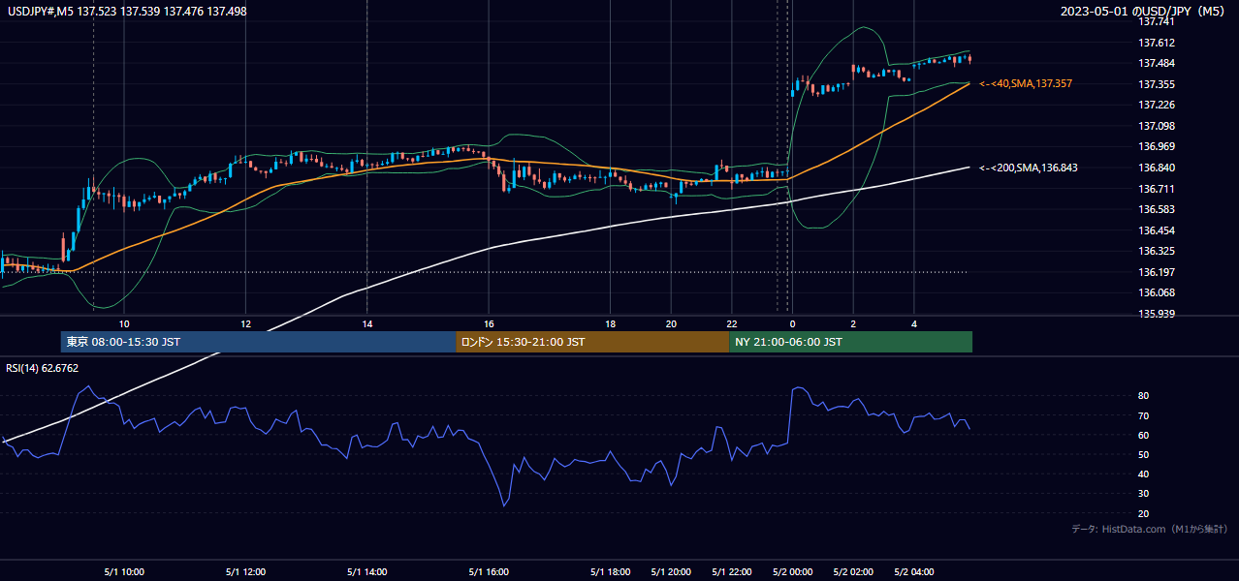Click price axis value 136.325

coord(1156,251)
